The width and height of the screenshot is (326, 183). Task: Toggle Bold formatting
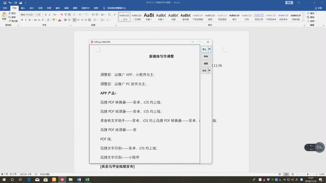tap(22, 20)
